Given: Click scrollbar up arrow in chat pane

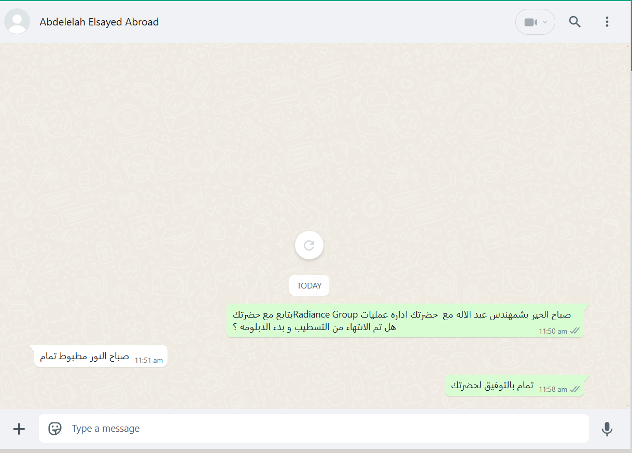Looking at the screenshot, I should coord(628,47).
